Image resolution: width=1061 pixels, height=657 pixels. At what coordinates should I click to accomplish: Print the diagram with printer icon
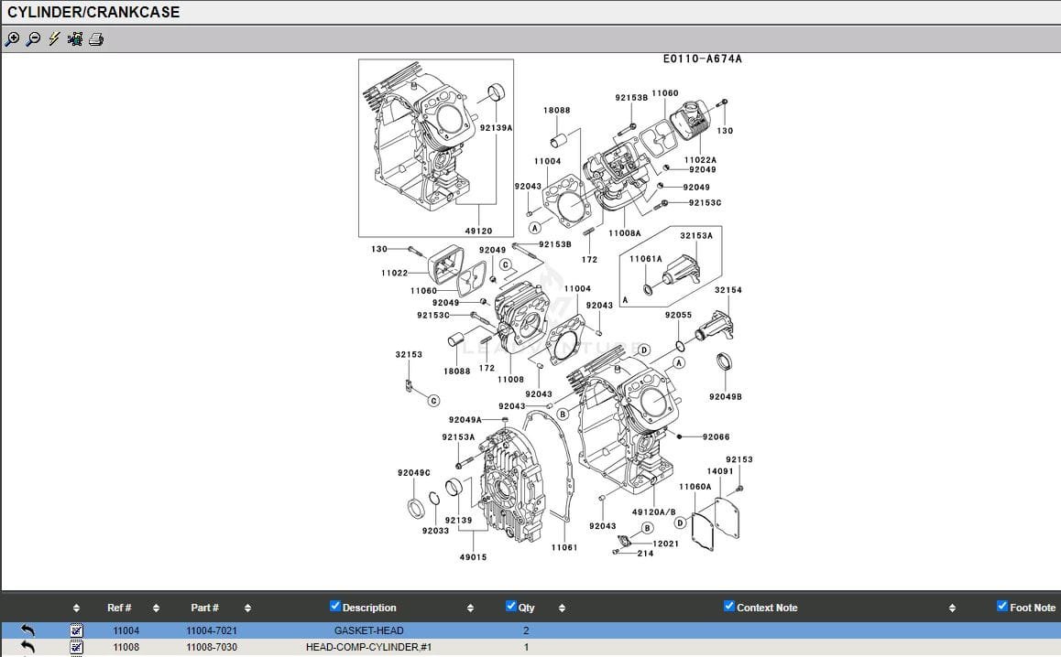click(96, 39)
